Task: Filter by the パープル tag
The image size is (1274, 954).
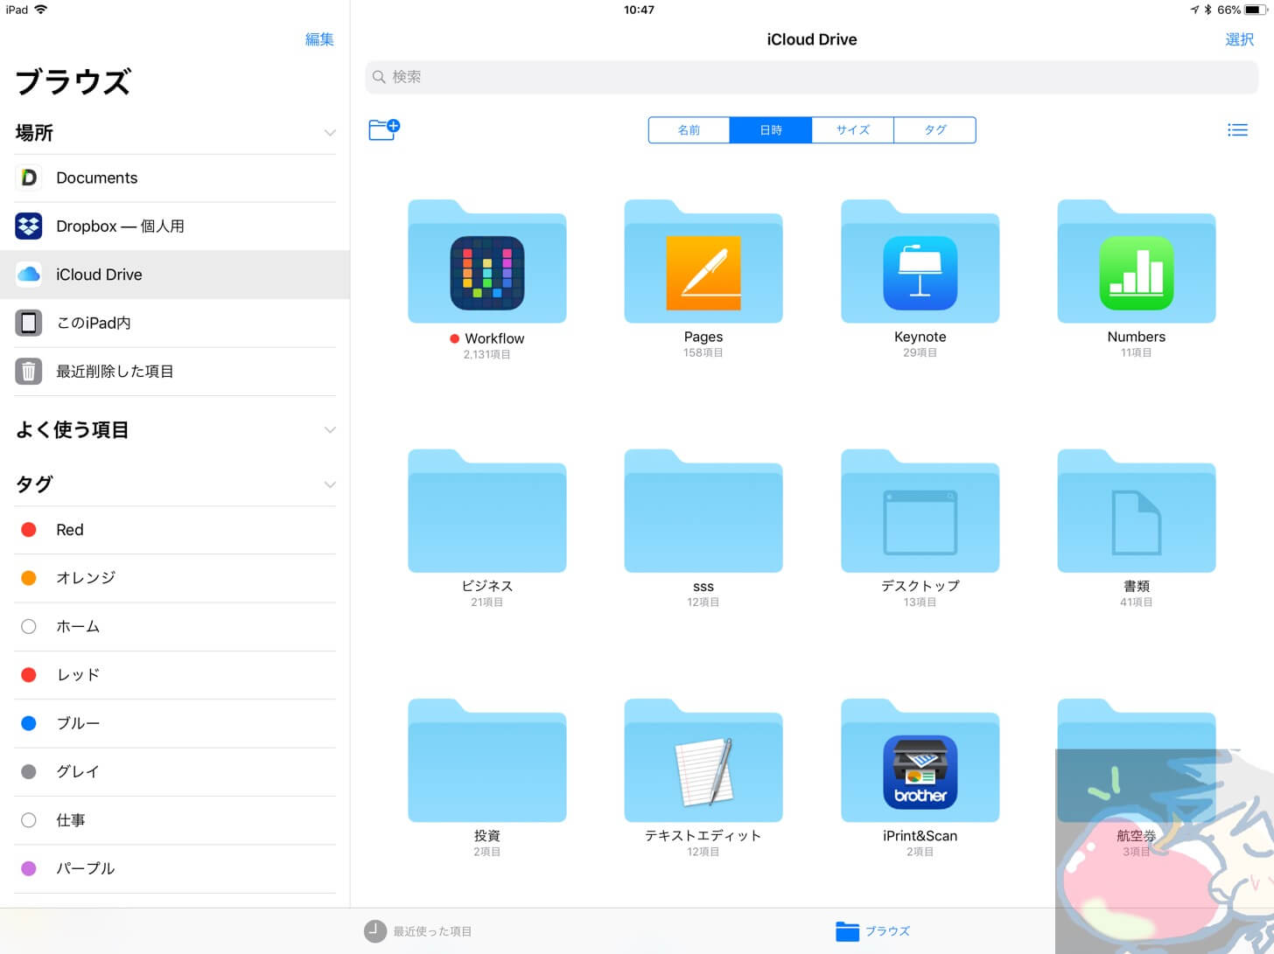Action: (x=175, y=868)
